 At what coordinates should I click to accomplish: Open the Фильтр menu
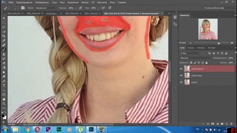85,3
